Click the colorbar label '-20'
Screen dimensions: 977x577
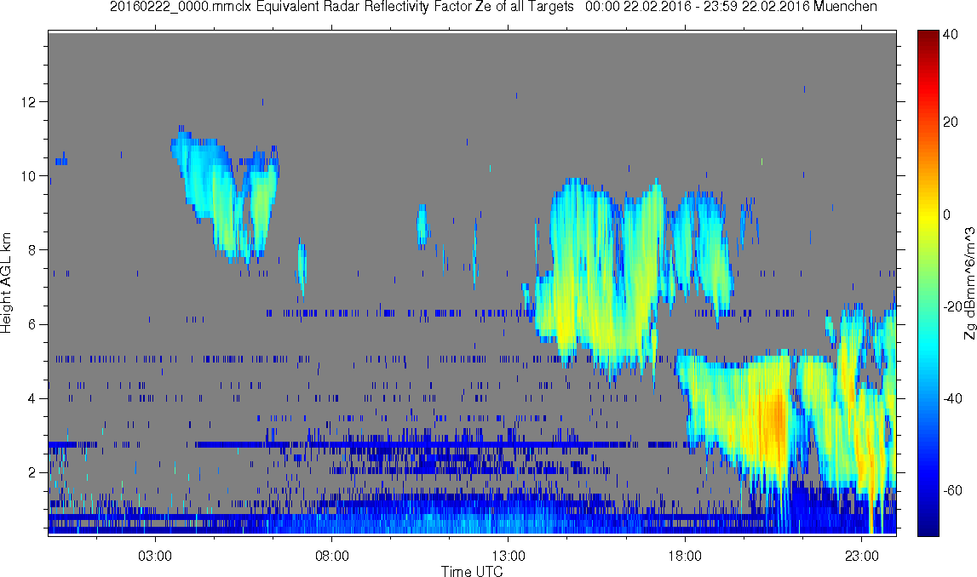tap(952, 306)
